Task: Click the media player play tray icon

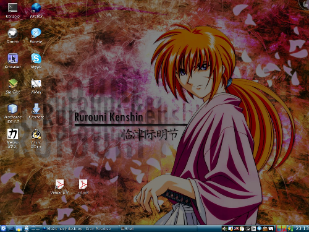Action: [253, 228]
